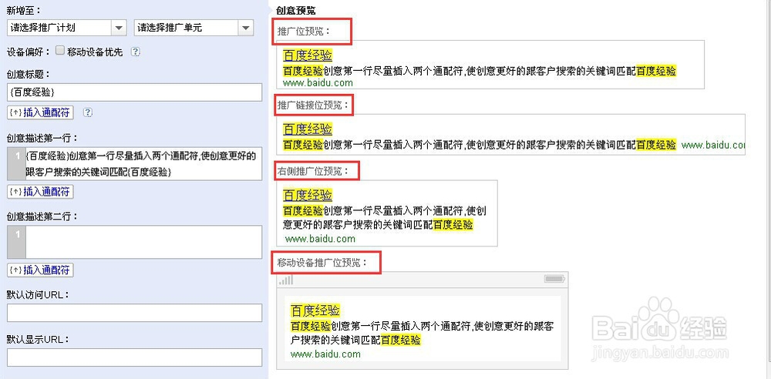771x379 pixels.
Task: Click the 默认显示URL： label
Action: 38,339
